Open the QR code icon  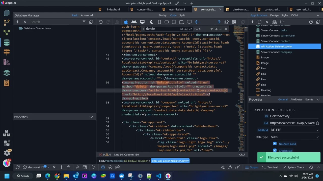(x=234, y=22)
